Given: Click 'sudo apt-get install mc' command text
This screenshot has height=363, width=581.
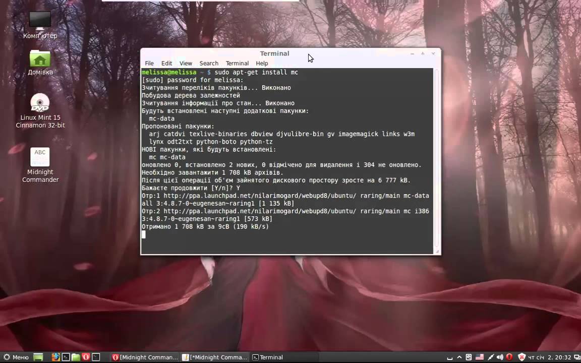Looking at the screenshot, I should pos(256,72).
